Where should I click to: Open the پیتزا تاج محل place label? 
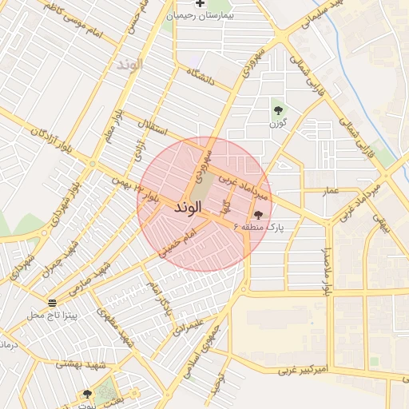click(52, 316)
